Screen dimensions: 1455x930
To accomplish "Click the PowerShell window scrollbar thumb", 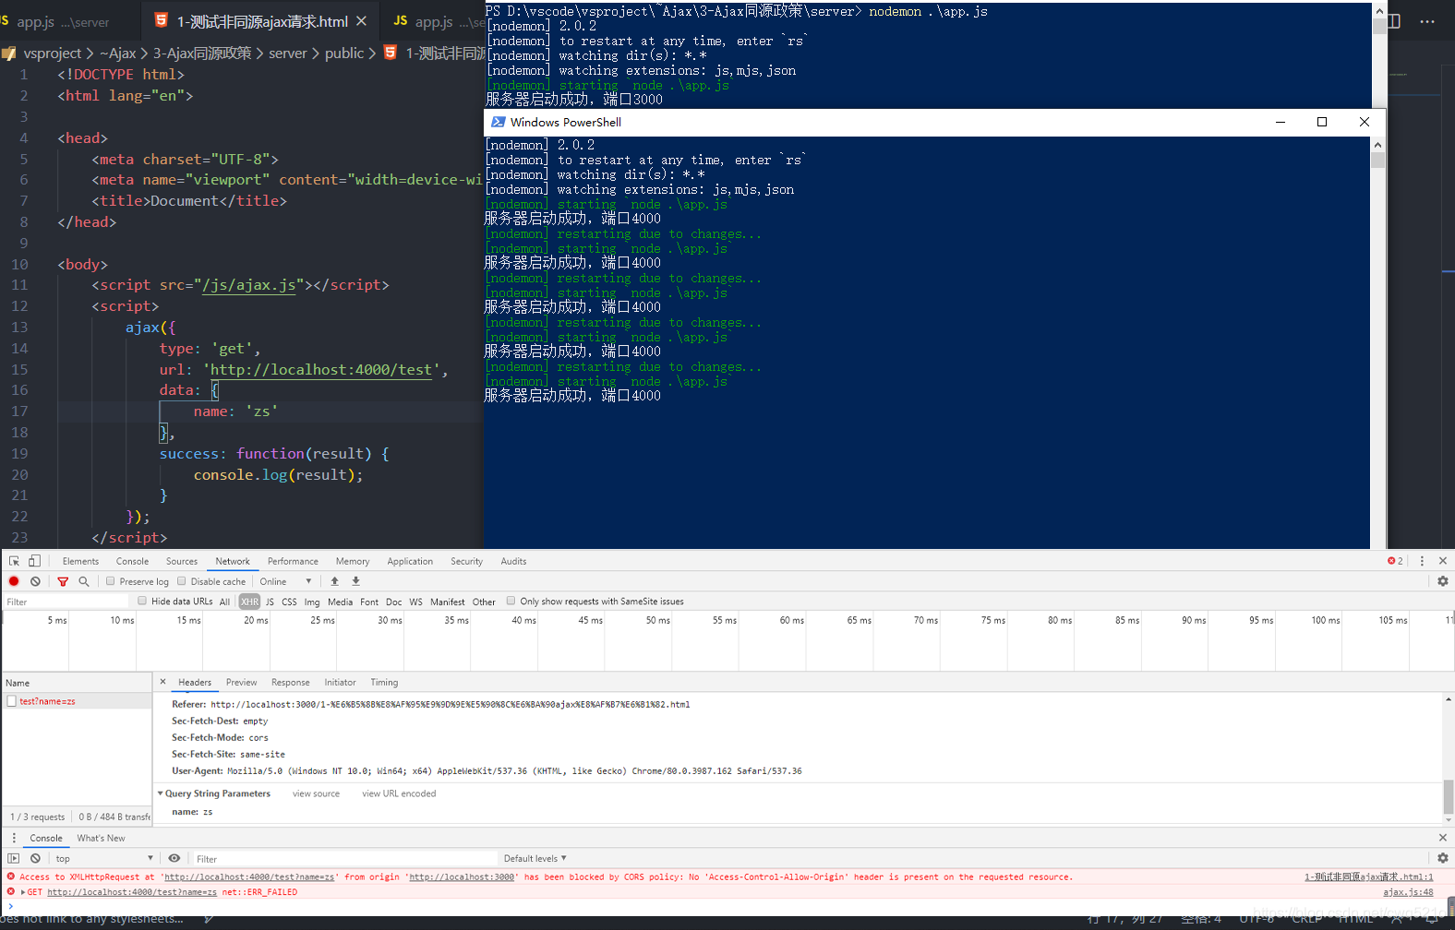I will click(x=1377, y=161).
